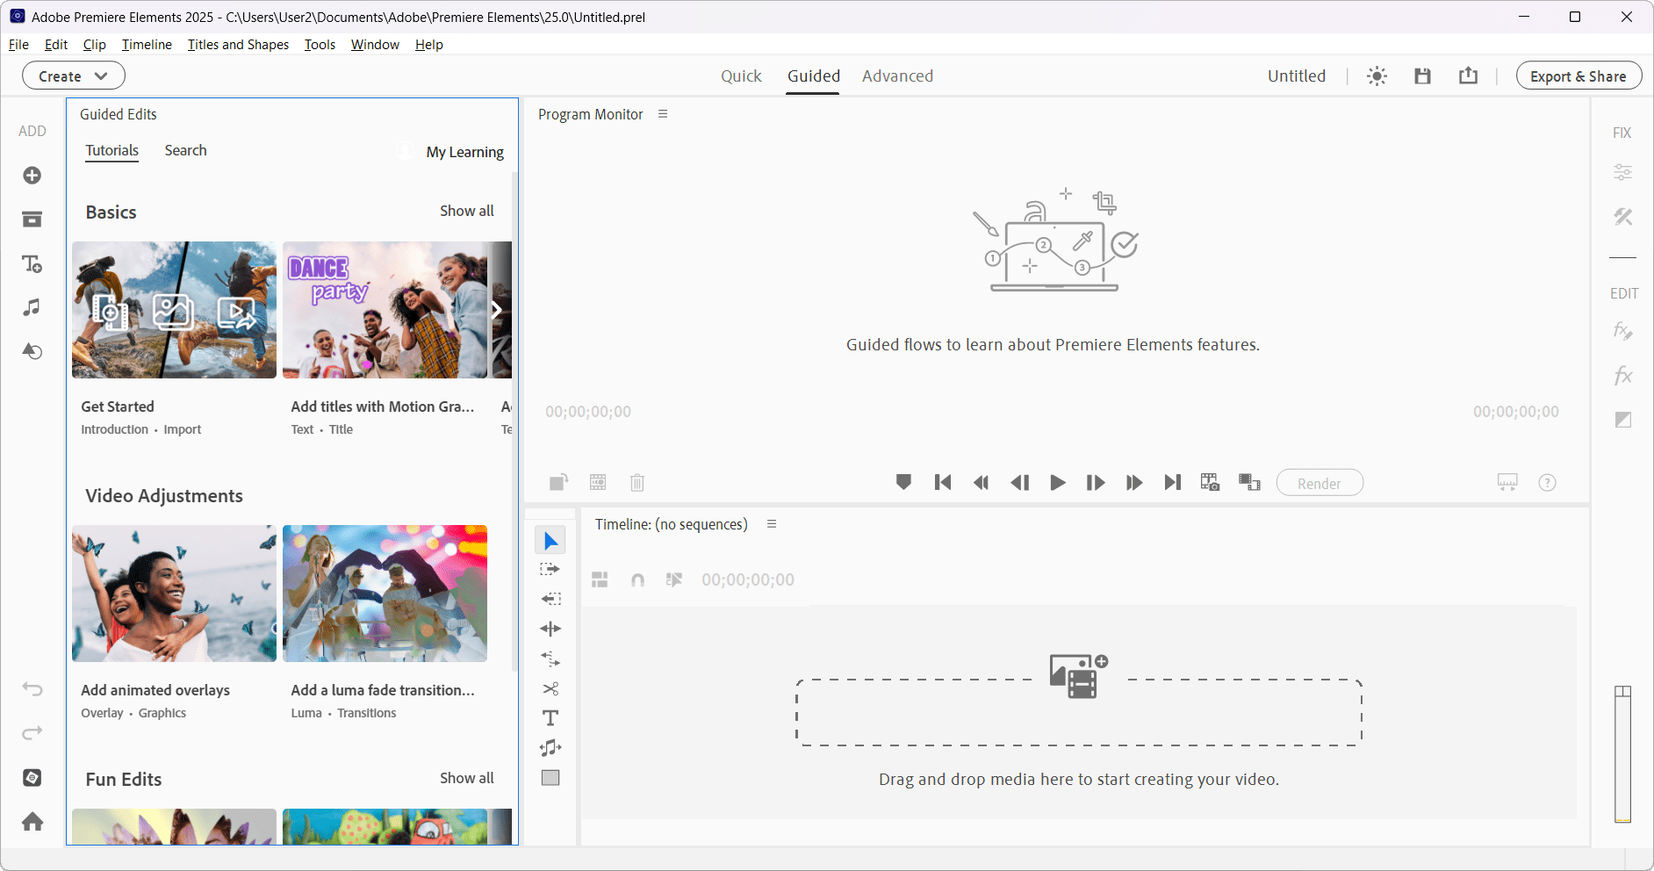Step back one frame
This screenshot has width=1654, height=871.
[1019, 482]
